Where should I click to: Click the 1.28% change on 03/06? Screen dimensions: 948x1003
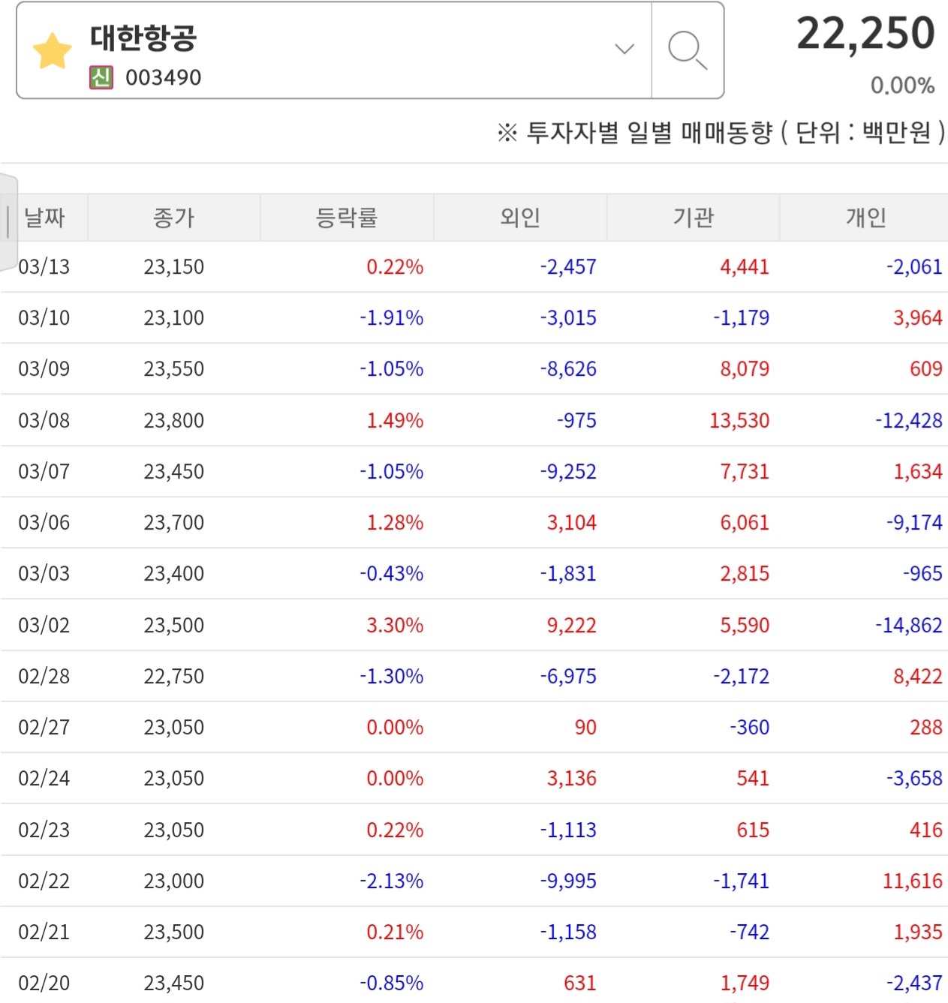click(x=395, y=523)
